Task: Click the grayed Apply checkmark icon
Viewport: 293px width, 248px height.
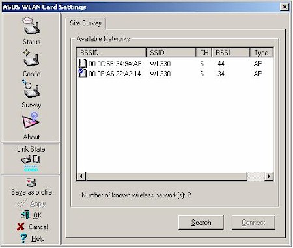Action: pyautogui.click(x=21, y=204)
